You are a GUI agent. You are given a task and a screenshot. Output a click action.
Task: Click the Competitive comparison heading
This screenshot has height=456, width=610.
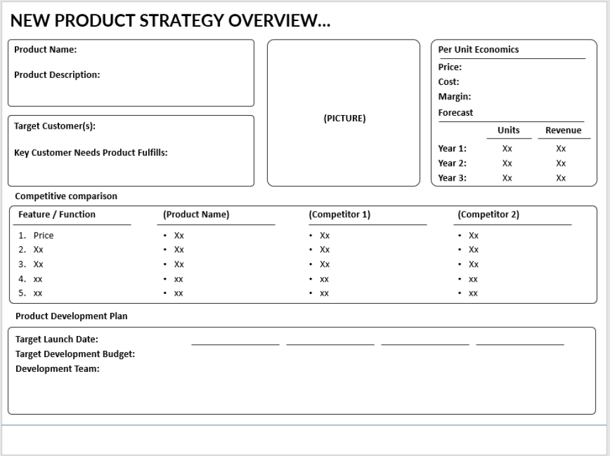(65, 196)
